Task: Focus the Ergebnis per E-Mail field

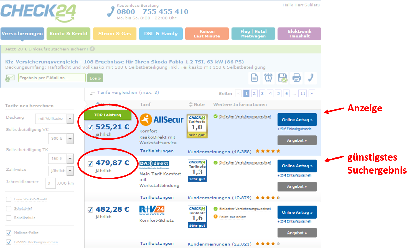Action: point(52,78)
